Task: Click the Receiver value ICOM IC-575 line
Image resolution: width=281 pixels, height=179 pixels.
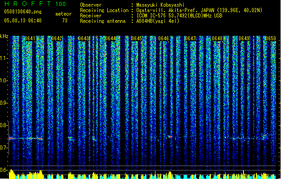Action: pyautogui.click(x=179, y=16)
